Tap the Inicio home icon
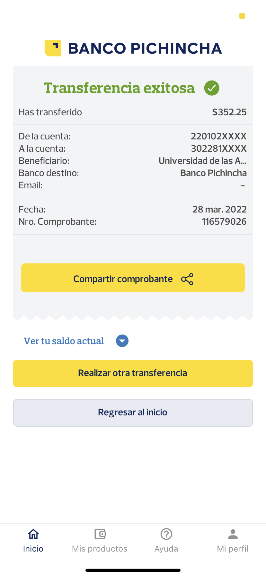The width and height of the screenshot is (266, 577). pyautogui.click(x=33, y=534)
